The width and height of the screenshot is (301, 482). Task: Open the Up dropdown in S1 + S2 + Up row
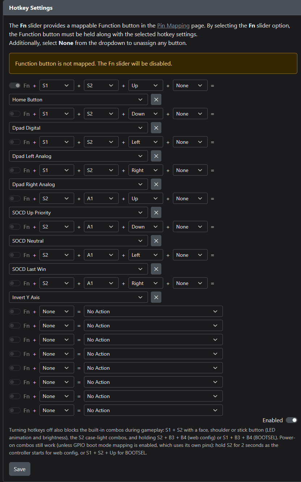[x=146, y=85]
